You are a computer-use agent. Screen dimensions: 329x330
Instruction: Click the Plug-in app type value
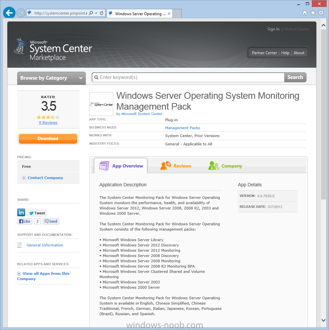(171, 120)
